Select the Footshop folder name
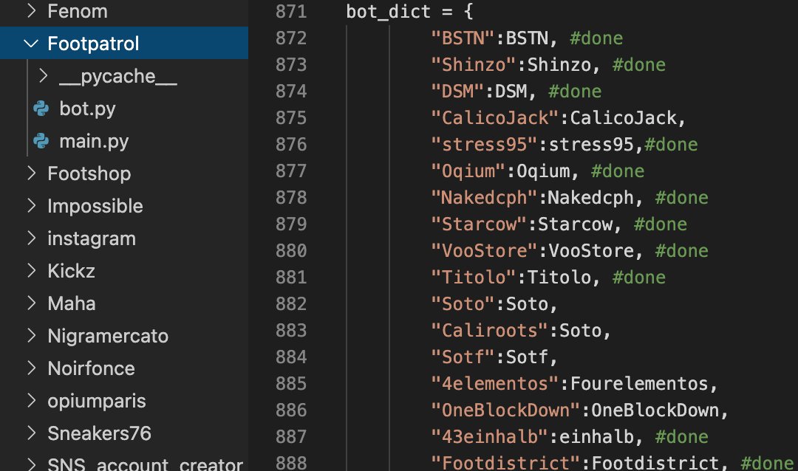 click(89, 173)
